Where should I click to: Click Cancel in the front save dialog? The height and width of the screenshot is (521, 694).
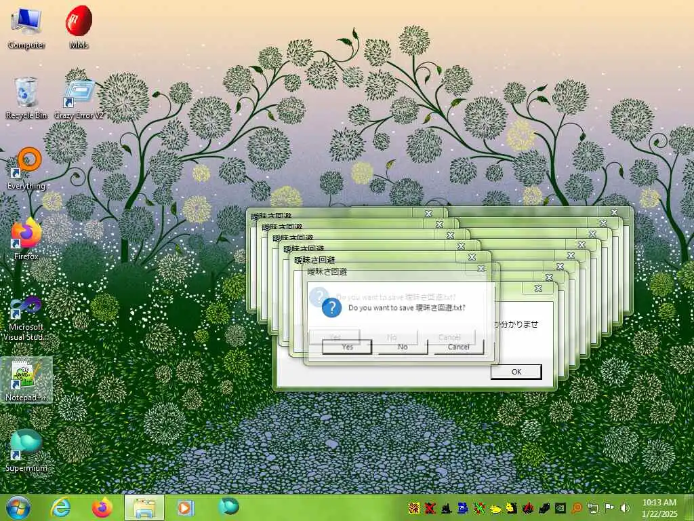459,347
